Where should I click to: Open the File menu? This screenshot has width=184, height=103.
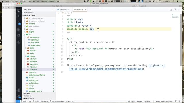[12, 1]
